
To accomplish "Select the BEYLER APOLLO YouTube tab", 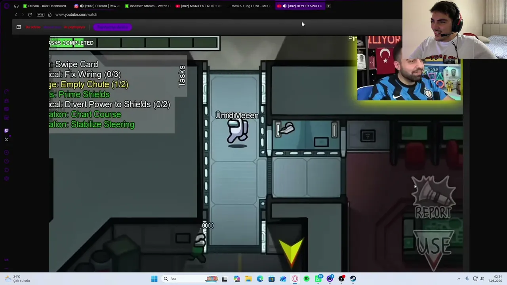I will 300,6.
